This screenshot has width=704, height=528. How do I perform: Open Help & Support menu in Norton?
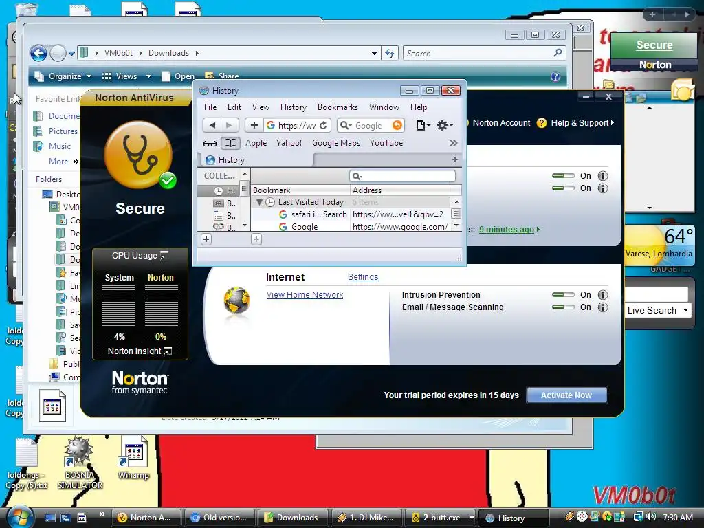tap(582, 123)
